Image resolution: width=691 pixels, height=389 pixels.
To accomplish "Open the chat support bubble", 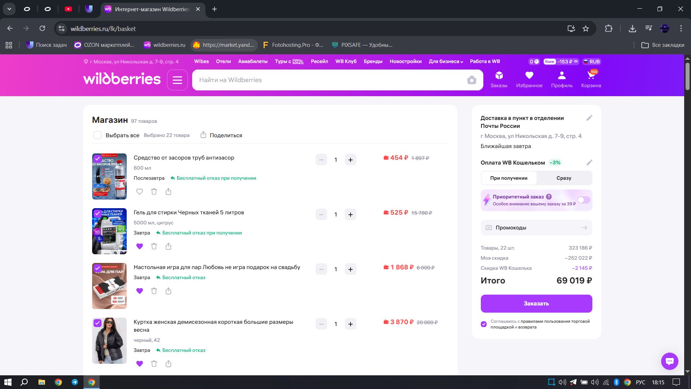I will 669,361.
